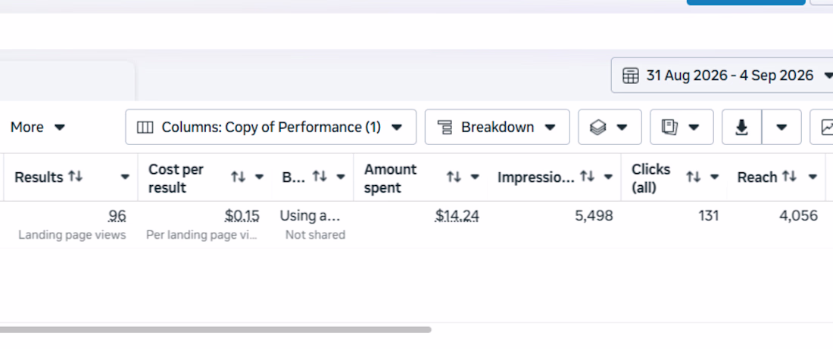This screenshot has width=833, height=349.
Task: Open Columns: Copy of Performance dropdown
Action: tap(270, 127)
